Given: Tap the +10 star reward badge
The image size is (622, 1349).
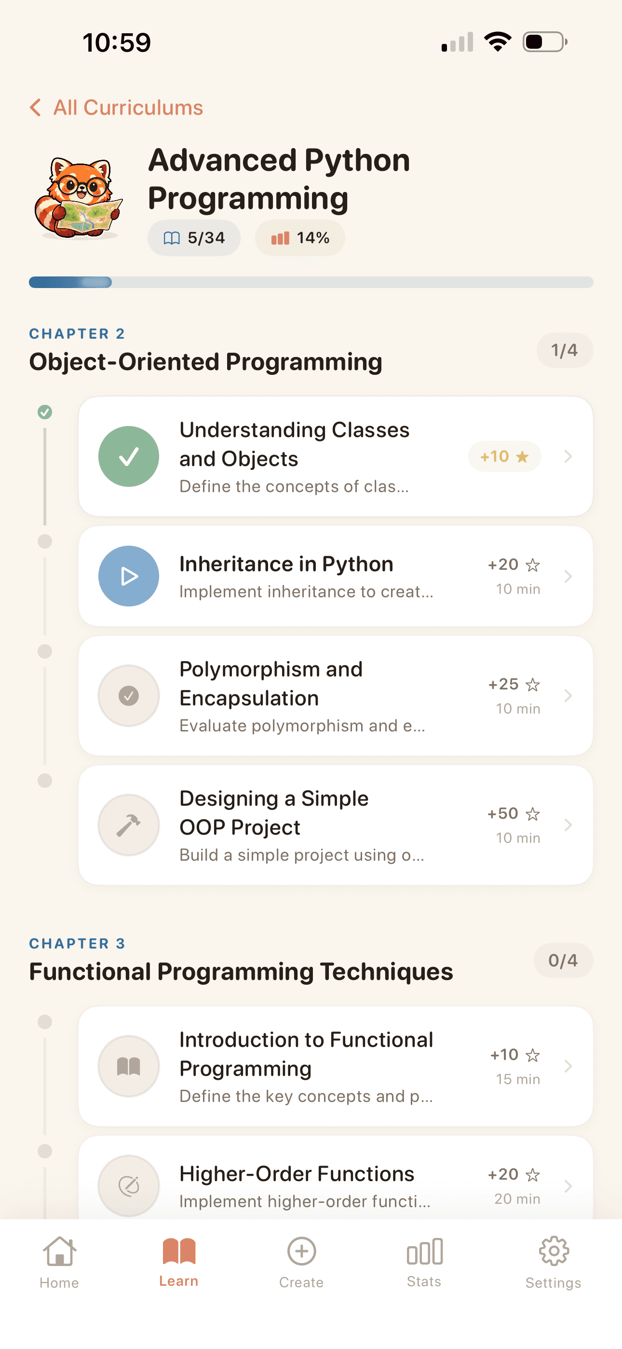Looking at the screenshot, I should click(x=504, y=456).
